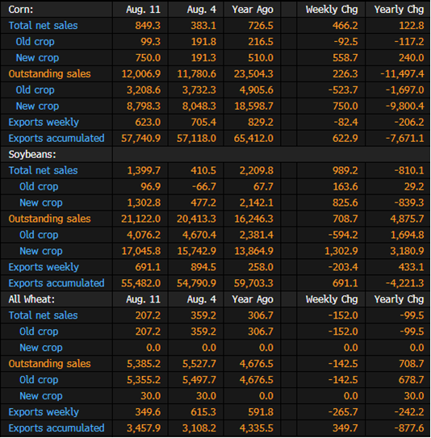Click corn yearly change value -11,497.4
The image size is (431, 438).
click(x=402, y=74)
